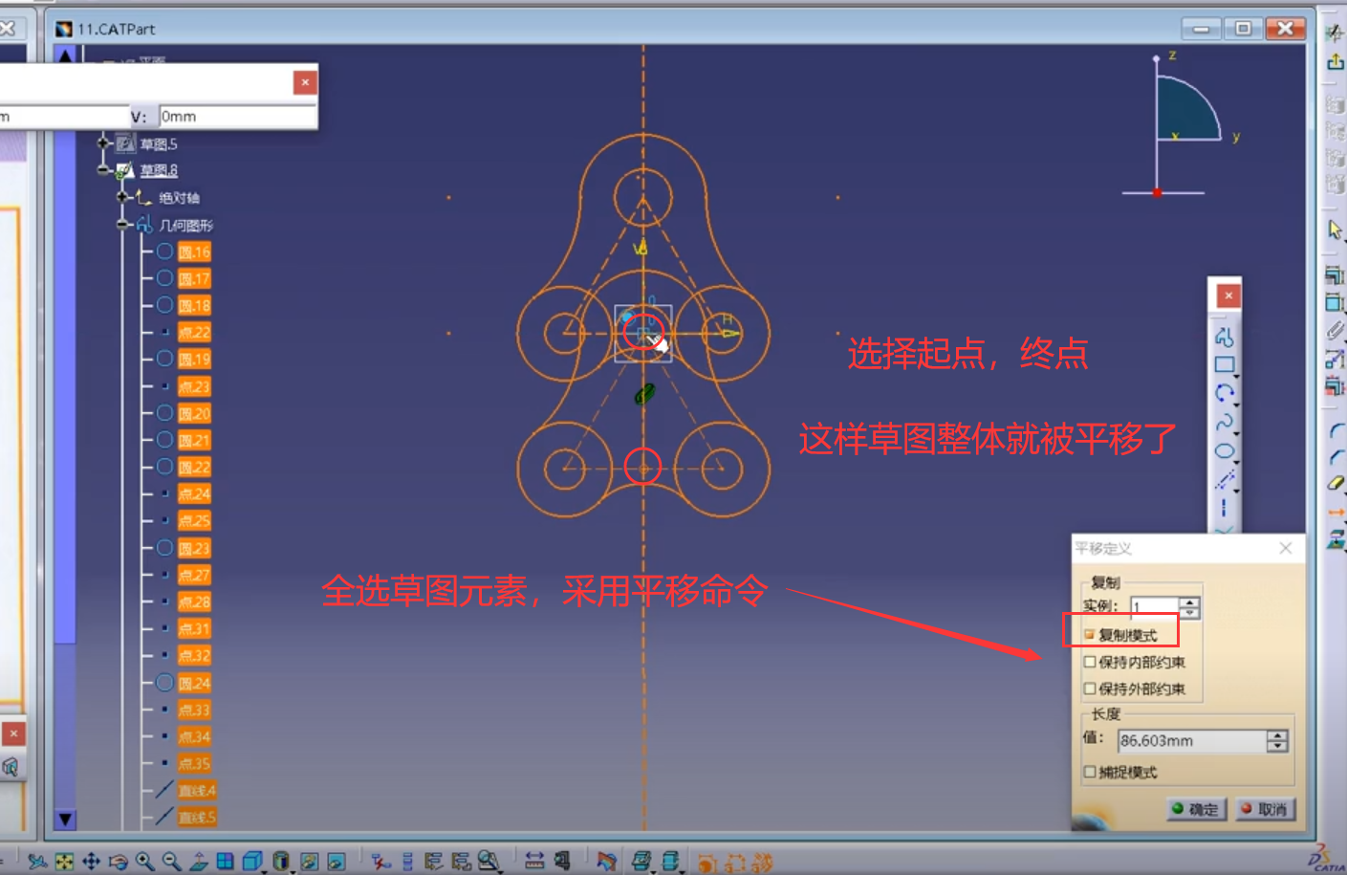Select the Spline sketch tool
The height and width of the screenshot is (875, 1347).
(x=1225, y=422)
